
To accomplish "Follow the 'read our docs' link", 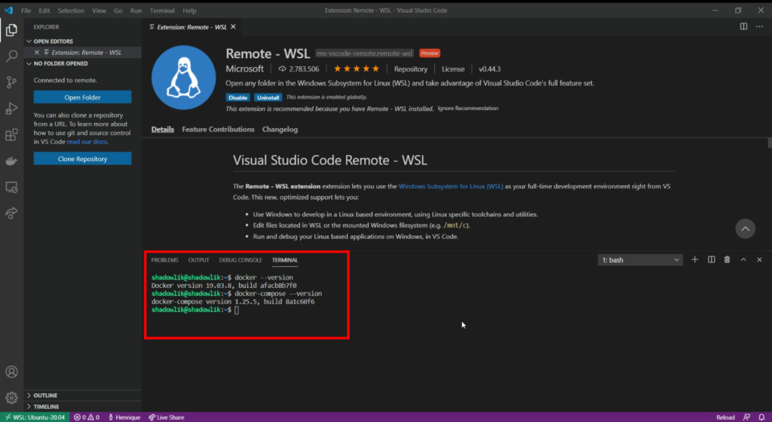I will pyautogui.click(x=87, y=142).
